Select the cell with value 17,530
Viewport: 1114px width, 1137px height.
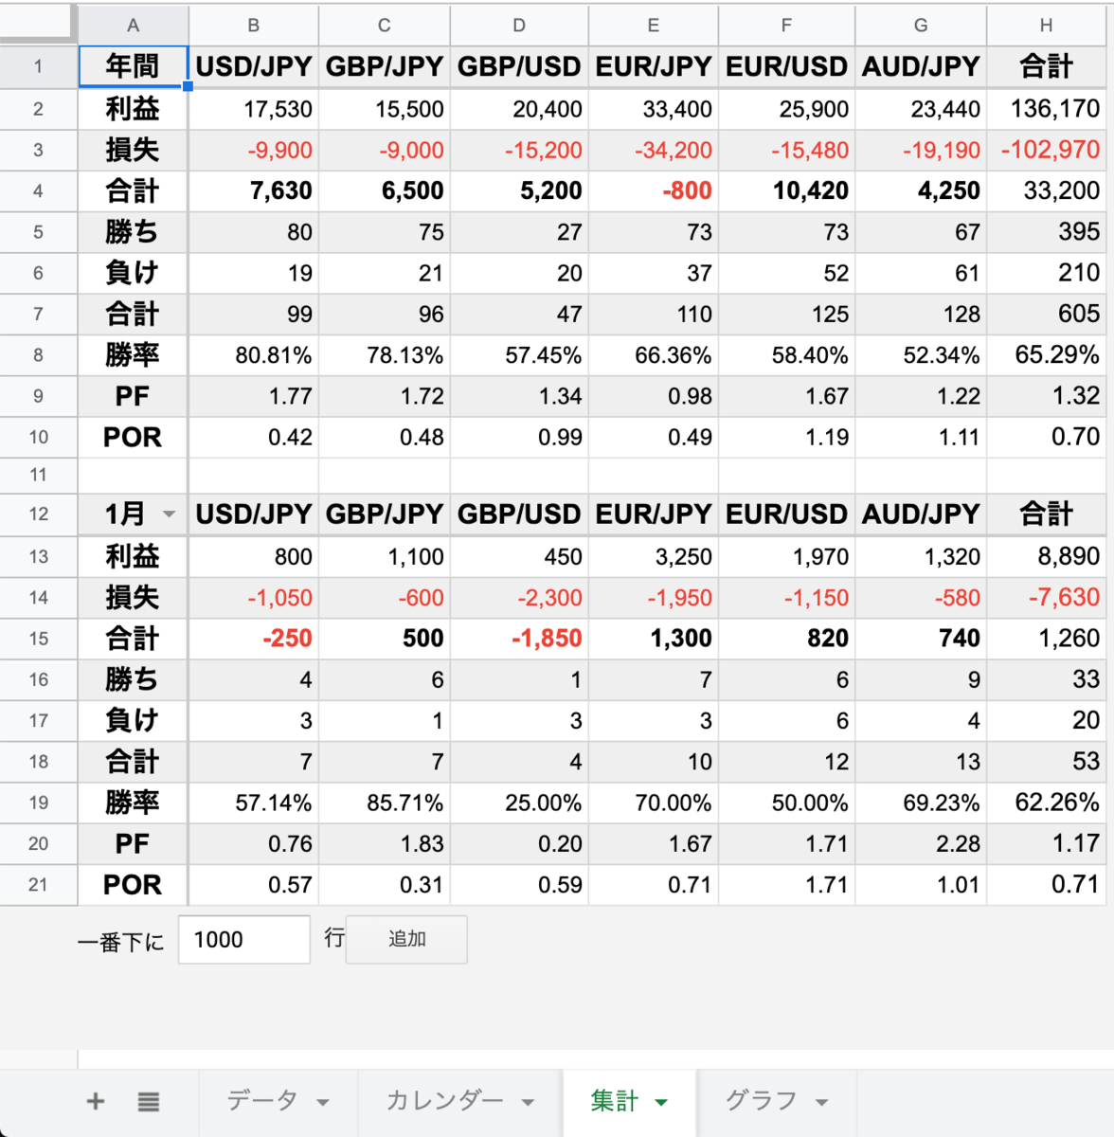tap(254, 109)
